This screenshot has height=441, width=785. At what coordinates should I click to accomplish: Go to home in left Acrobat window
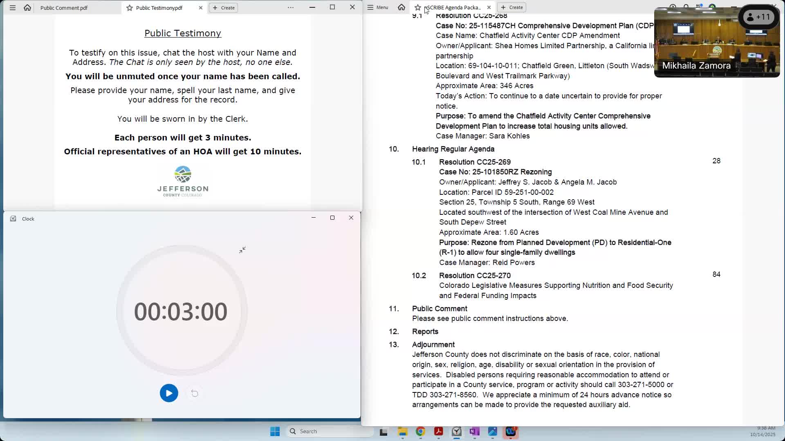[x=27, y=8]
